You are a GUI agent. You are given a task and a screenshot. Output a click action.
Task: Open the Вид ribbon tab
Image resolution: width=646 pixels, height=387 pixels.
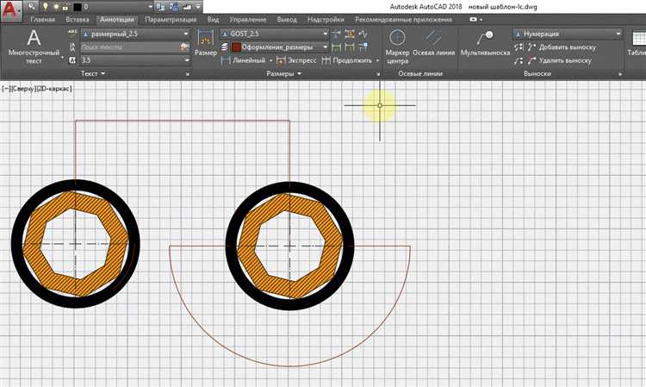pyautogui.click(x=213, y=19)
